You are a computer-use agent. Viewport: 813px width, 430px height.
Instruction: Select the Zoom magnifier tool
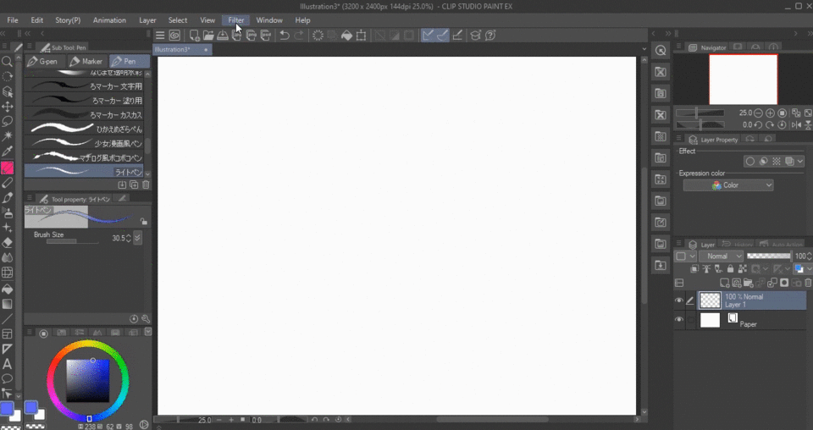pos(8,62)
